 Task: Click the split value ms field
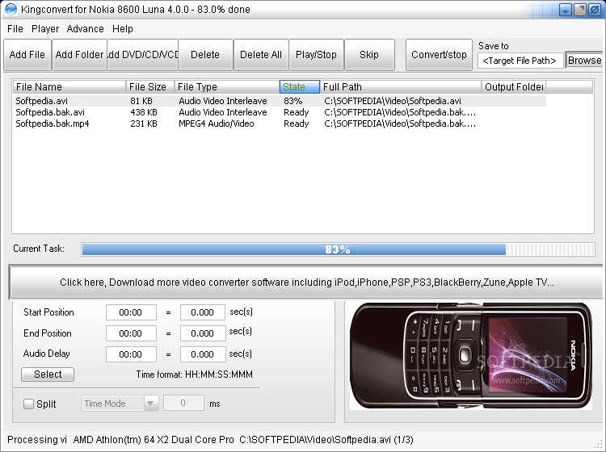(x=183, y=403)
